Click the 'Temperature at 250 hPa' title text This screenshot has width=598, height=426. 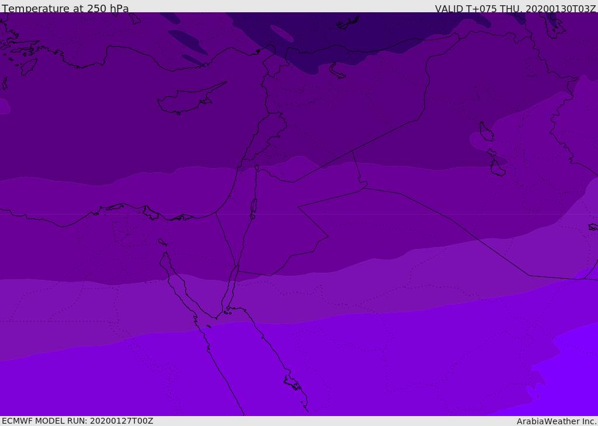point(65,8)
